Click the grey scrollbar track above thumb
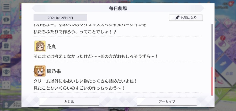236x111 pixels. coord(212,46)
